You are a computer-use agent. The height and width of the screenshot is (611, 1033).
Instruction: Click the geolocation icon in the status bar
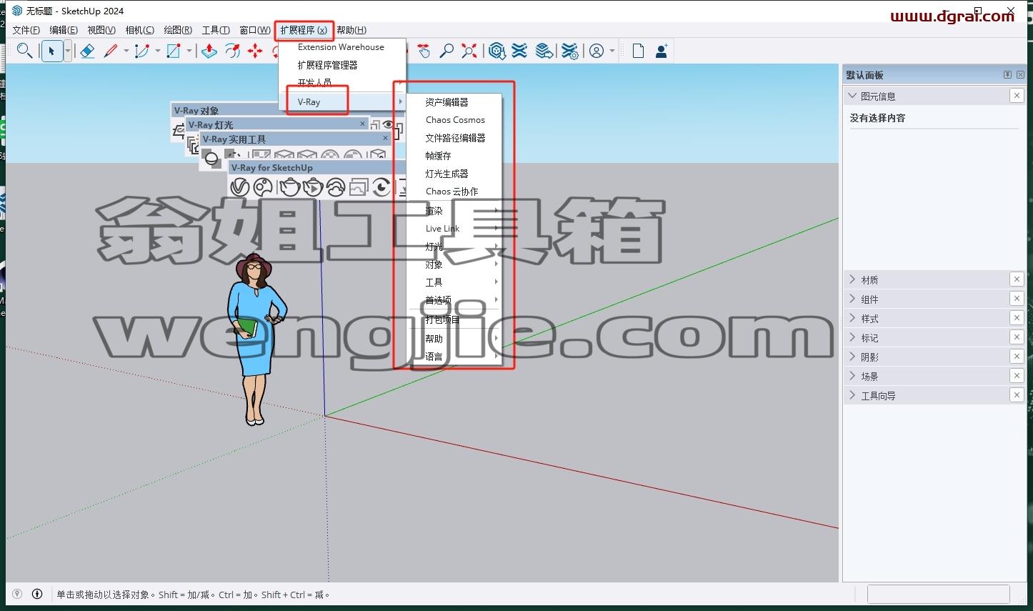(x=18, y=594)
